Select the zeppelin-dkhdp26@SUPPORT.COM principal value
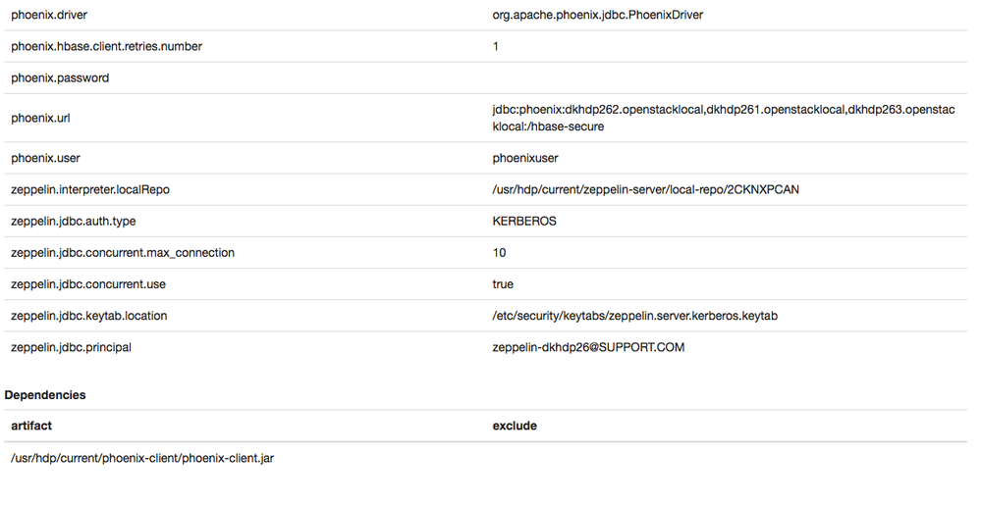981x505 pixels. click(588, 347)
